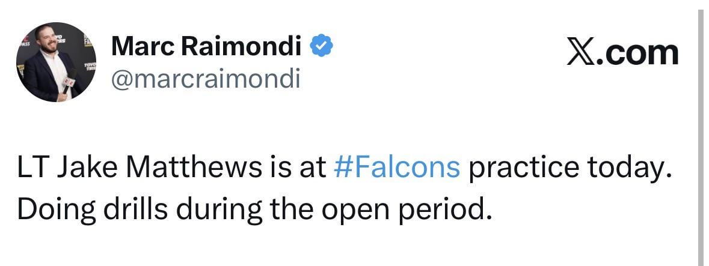Click Marc Raimondi's profile avatar photo
Viewport: 709px width, 266px height.
point(55,62)
